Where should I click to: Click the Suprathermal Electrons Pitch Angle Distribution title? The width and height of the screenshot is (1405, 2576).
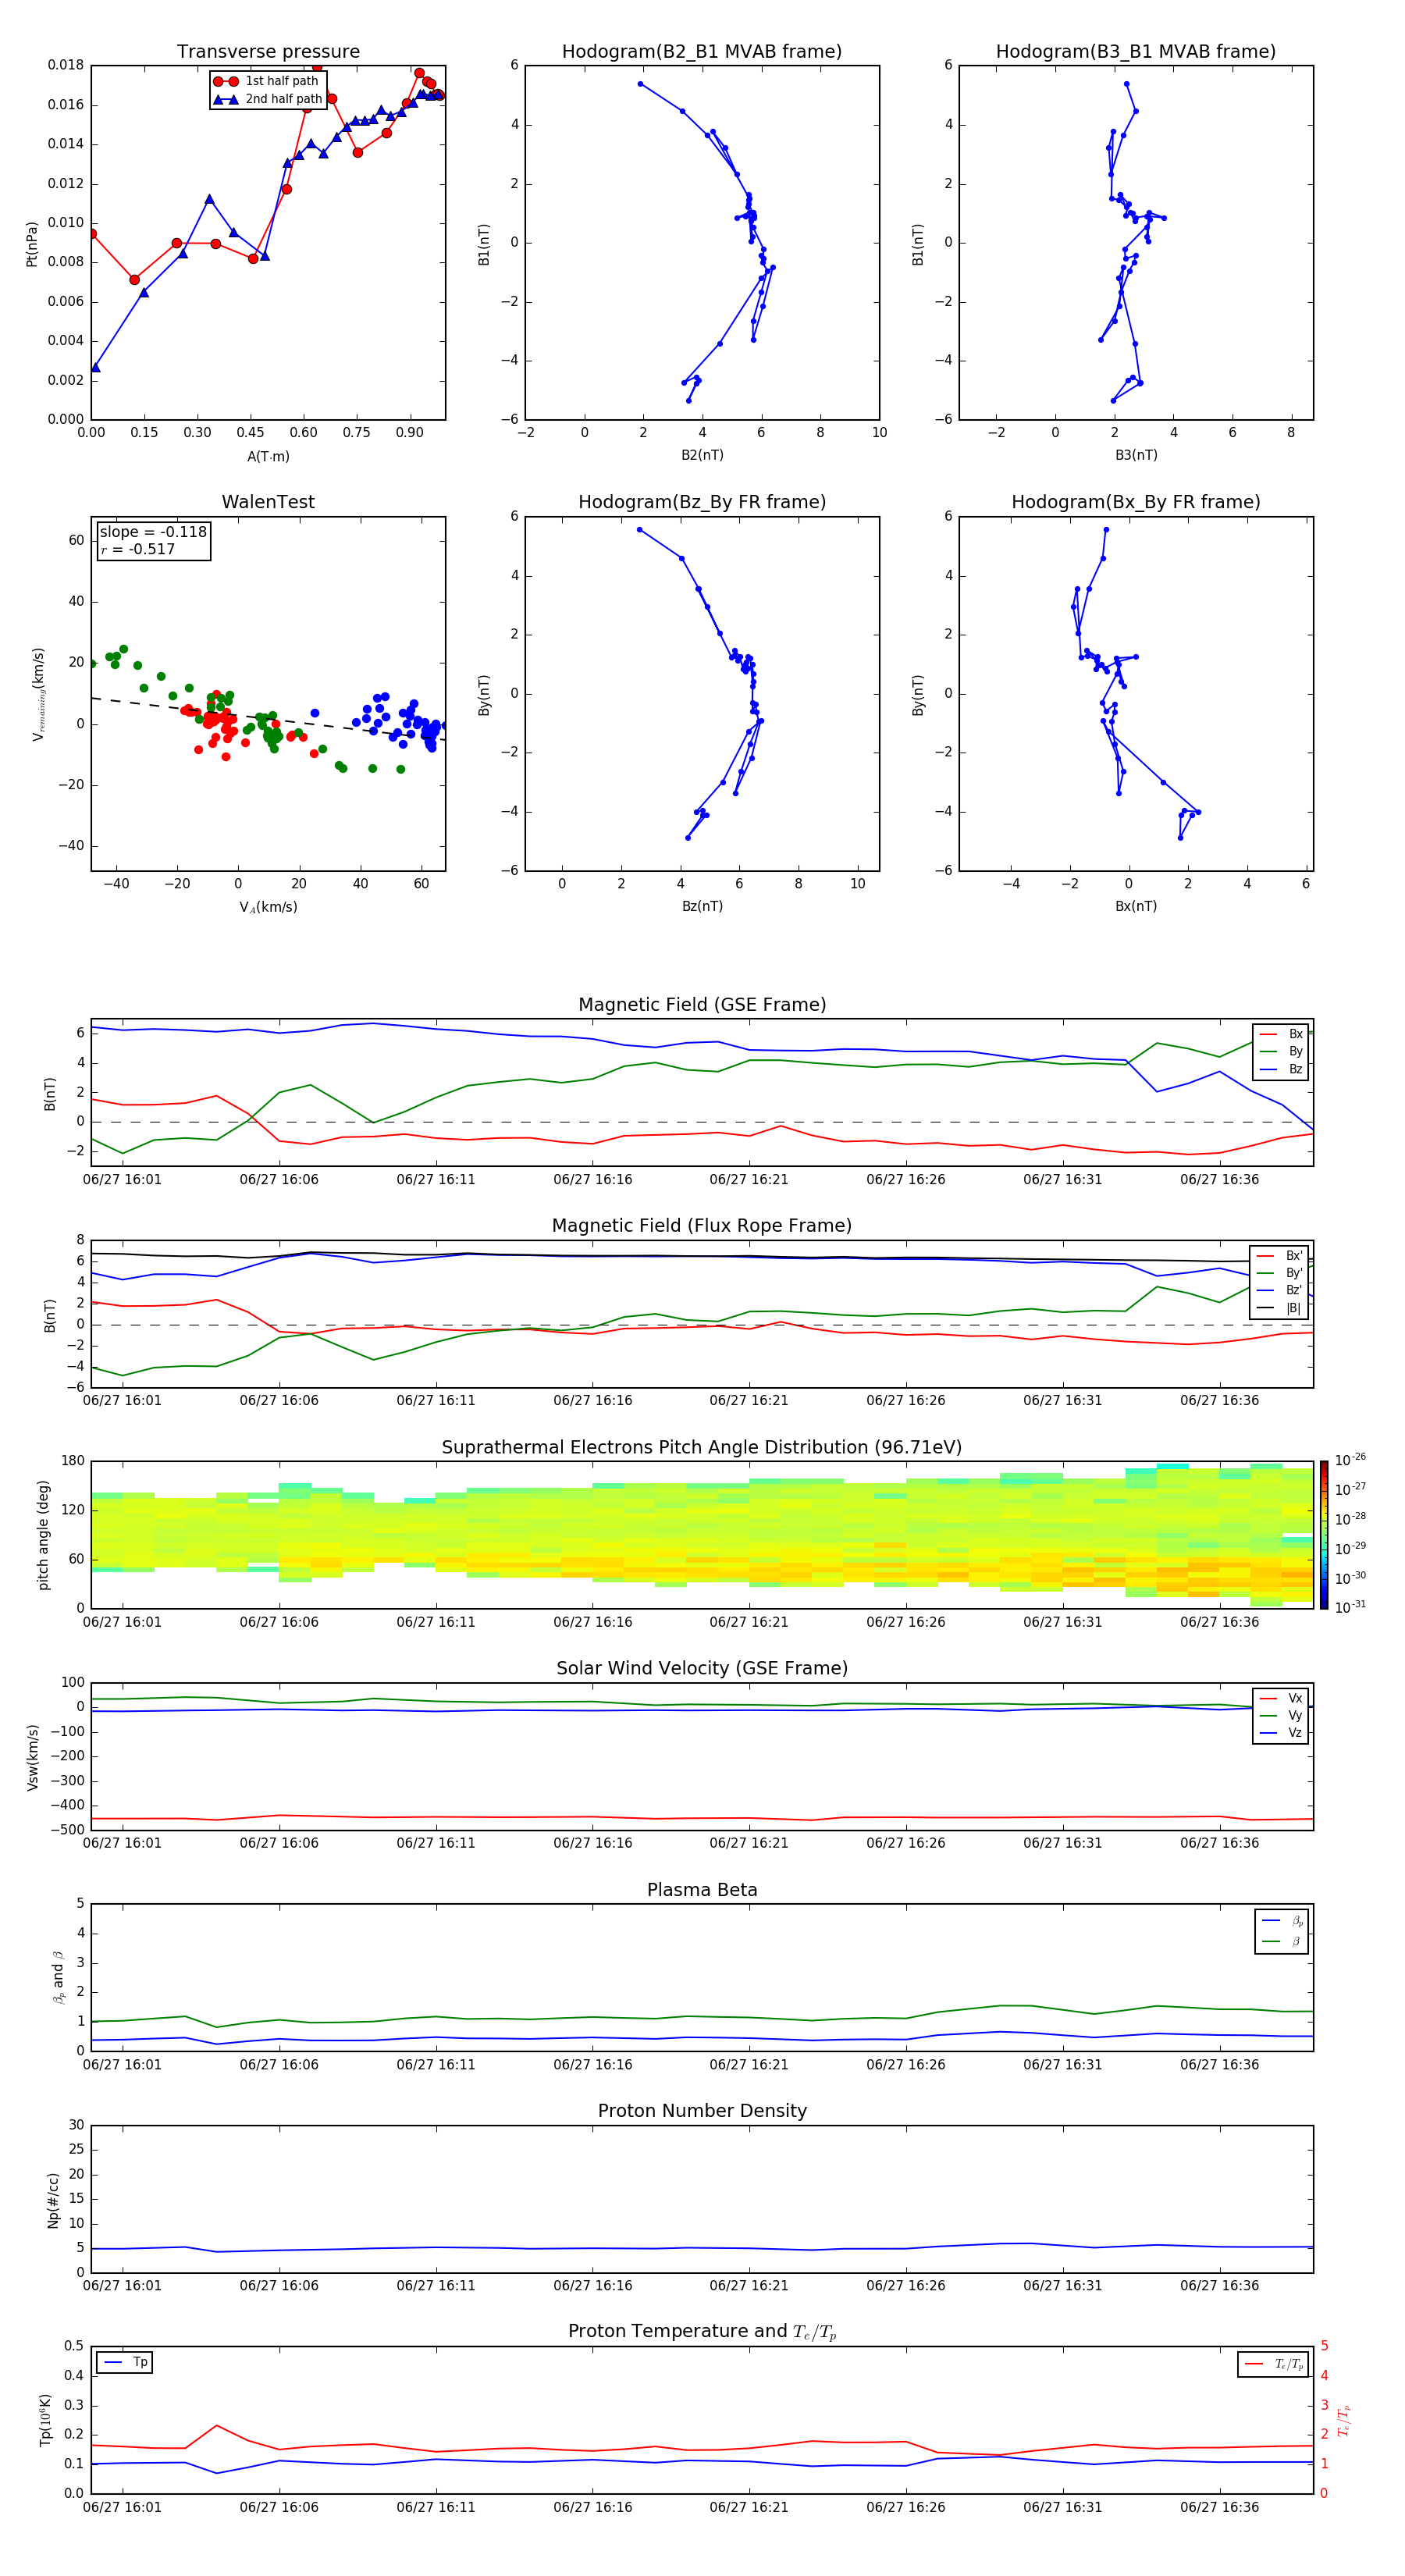coord(702,1448)
